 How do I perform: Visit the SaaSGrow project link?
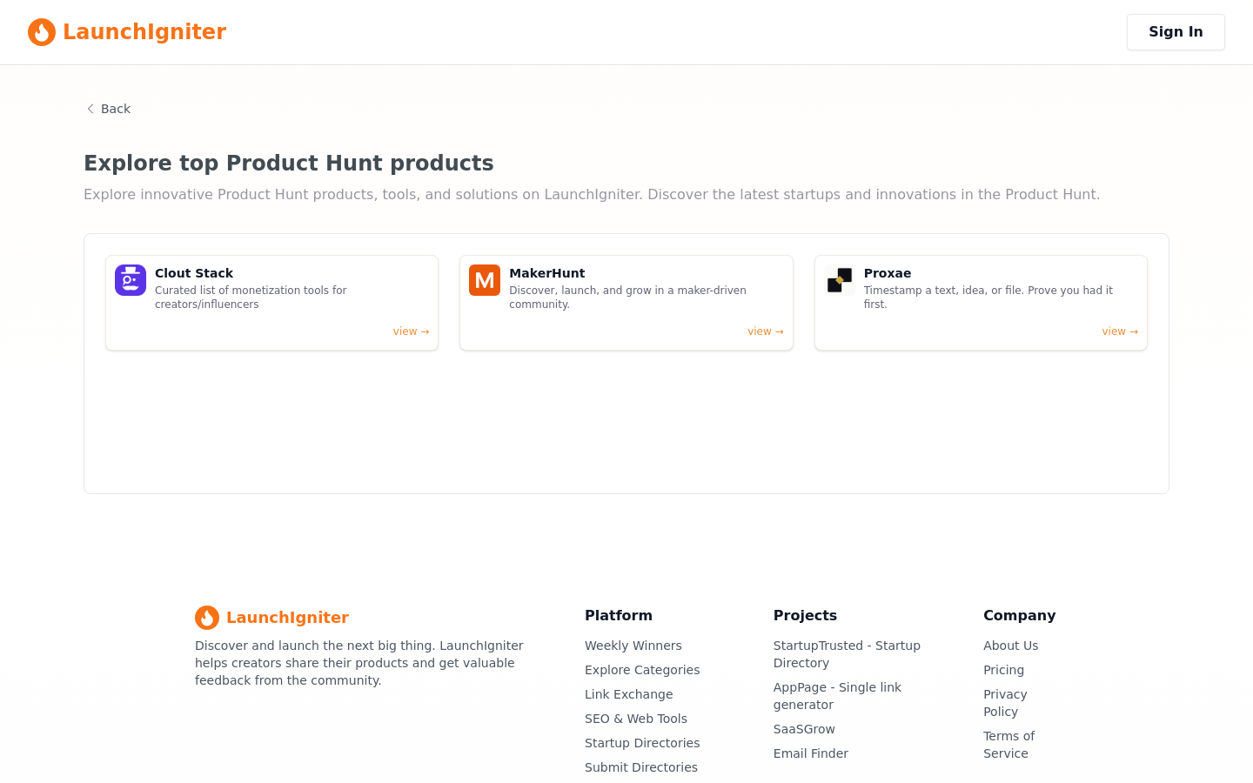[x=804, y=729]
